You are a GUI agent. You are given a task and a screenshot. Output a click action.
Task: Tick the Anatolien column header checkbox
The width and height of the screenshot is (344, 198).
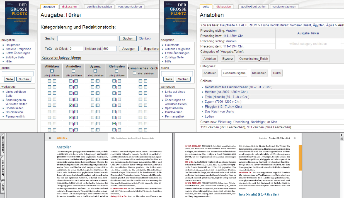[73, 71]
